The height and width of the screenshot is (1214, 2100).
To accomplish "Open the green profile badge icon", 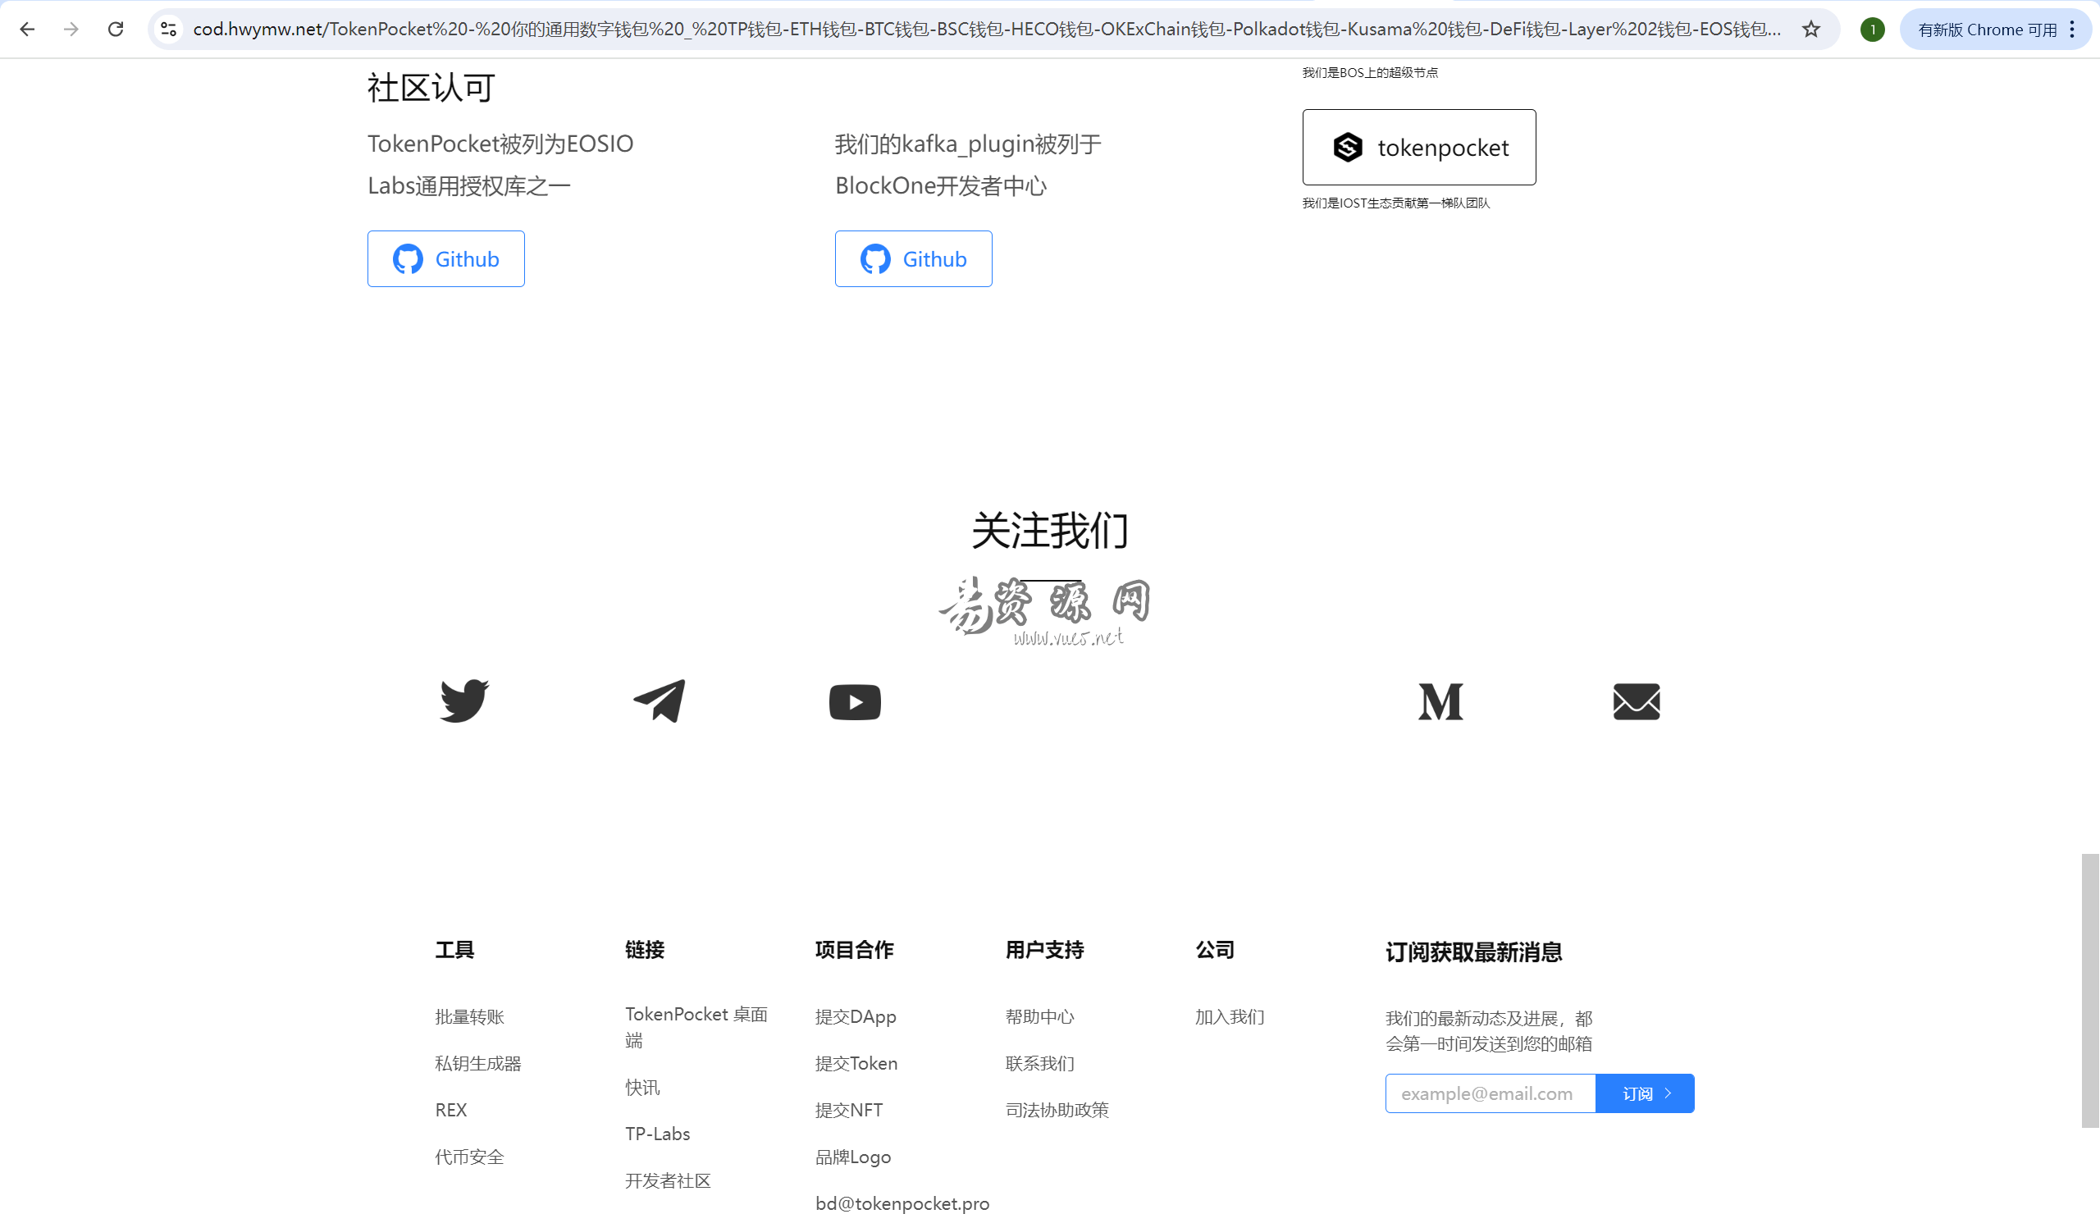I will (x=1872, y=30).
